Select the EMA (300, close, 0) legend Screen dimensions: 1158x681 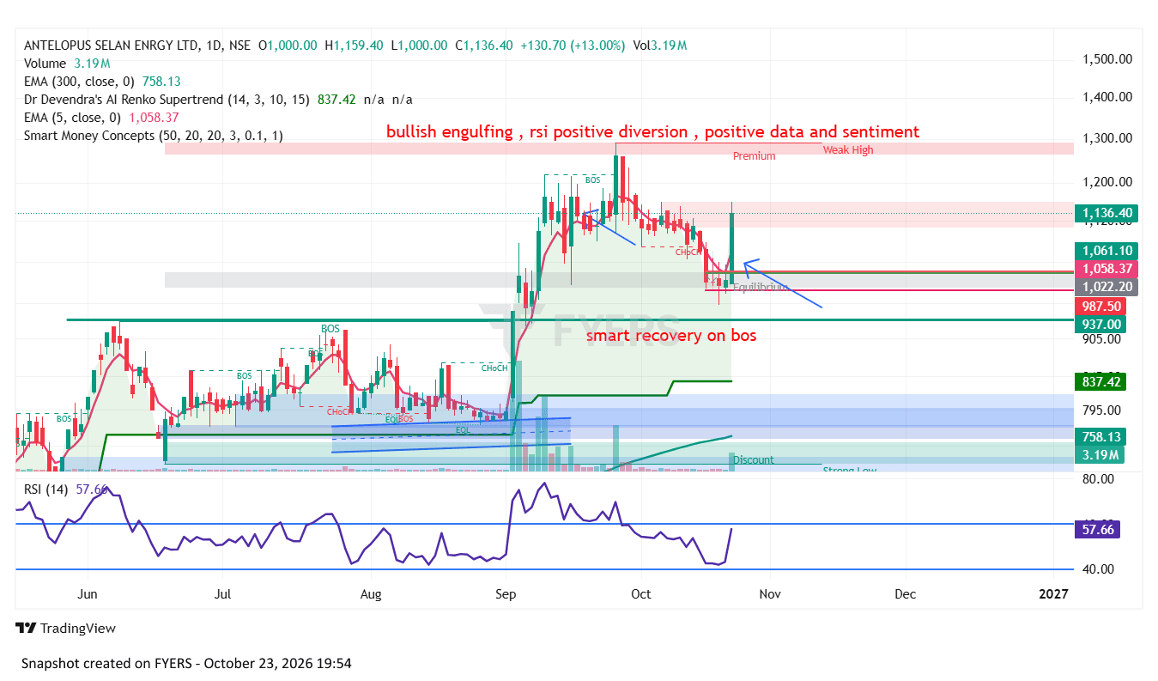pos(102,81)
